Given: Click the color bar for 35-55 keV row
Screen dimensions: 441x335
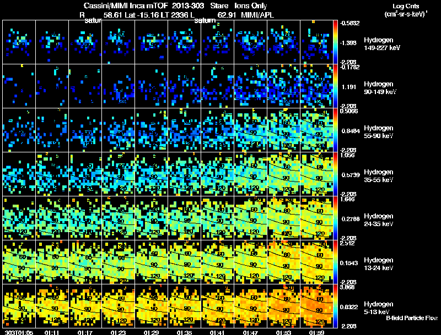Looking at the screenshot, I should [335, 174].
